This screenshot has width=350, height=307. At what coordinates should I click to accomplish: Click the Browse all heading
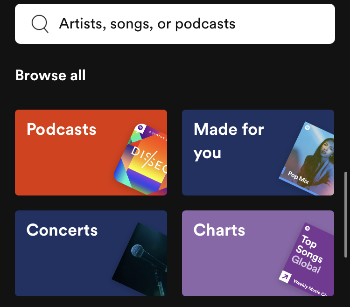[50, 75]
